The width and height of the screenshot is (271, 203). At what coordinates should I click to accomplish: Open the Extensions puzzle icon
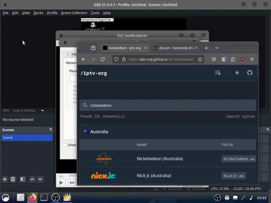[233, 59]
